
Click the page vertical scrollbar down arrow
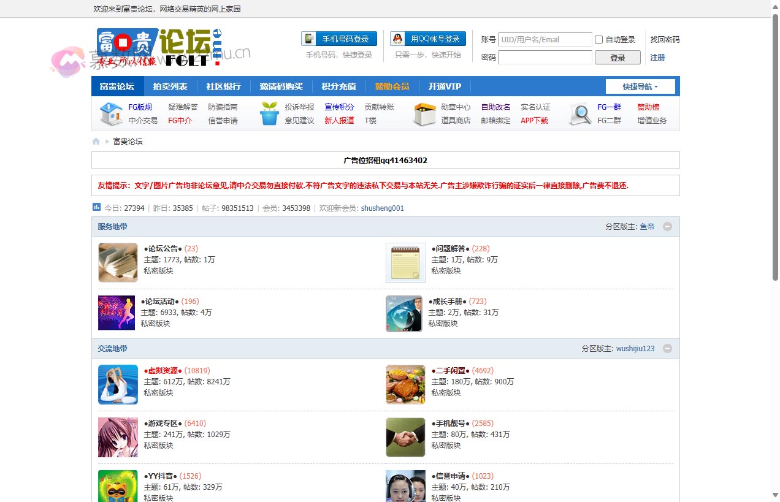(x=775, y=495)
